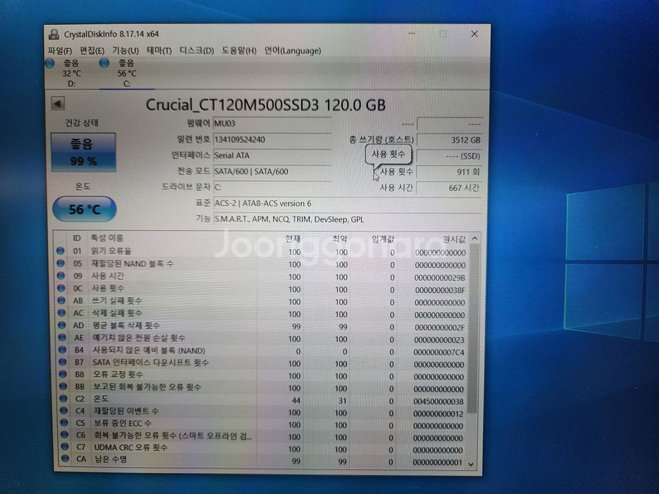The height and width of the screenshot is (494, 659).
Task: Close the CrystalDiskInfo window
Action: [474, 34]
